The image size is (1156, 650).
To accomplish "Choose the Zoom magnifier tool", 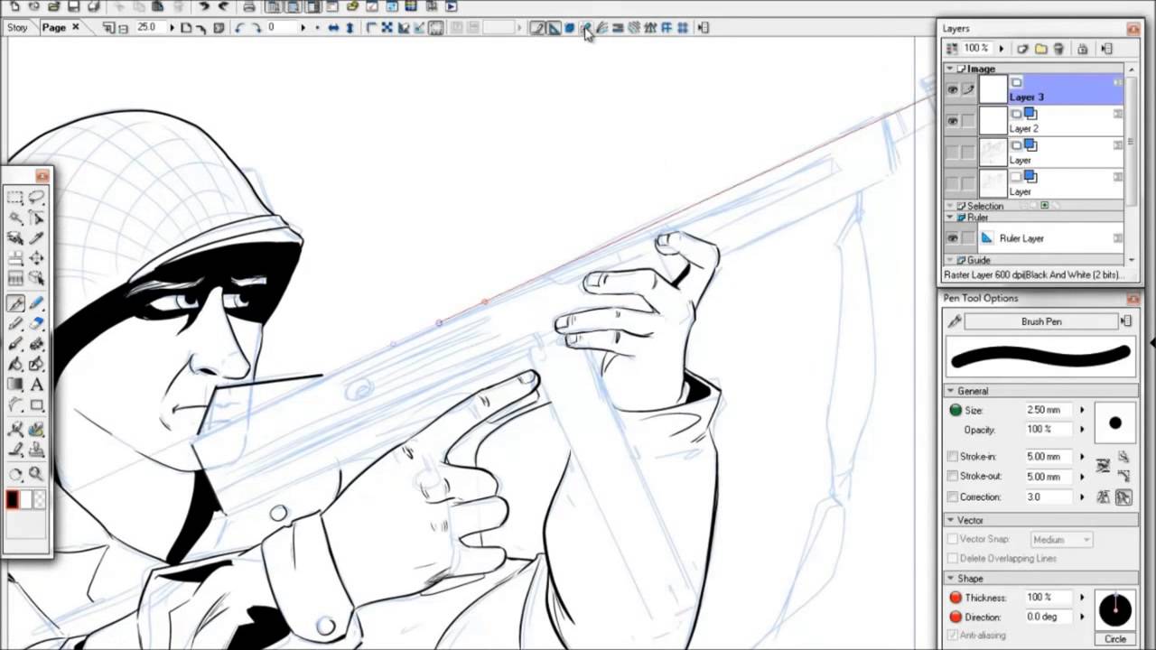I will point(36,473).
